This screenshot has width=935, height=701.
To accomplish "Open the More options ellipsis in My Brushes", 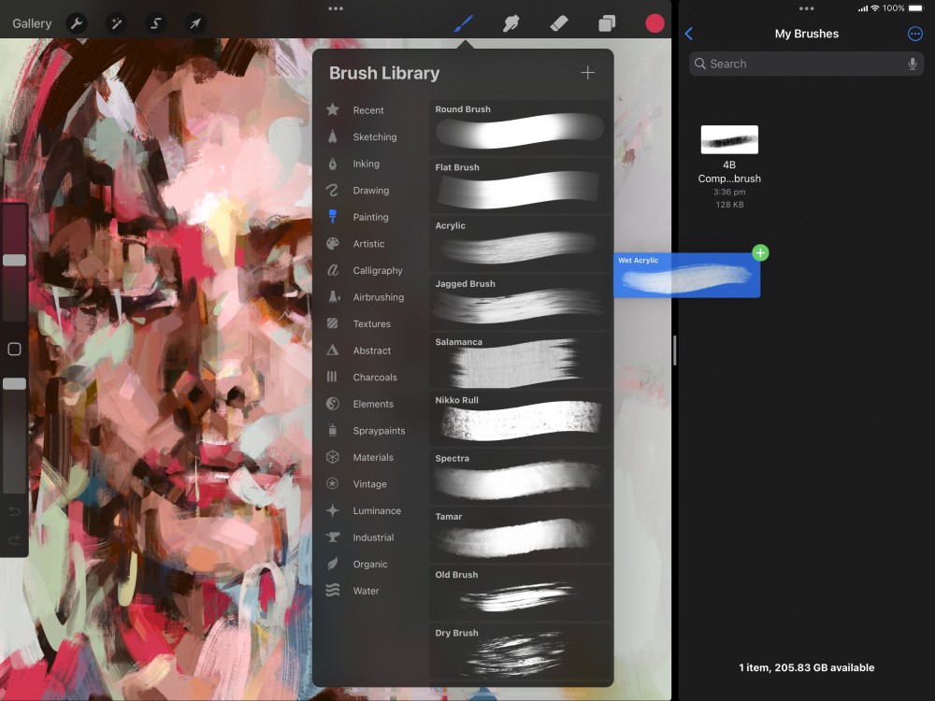I will pyautogui.click(x=914, y=34).
